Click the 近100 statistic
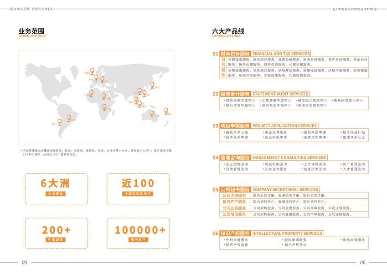 pyautogui.click(x=138, y=183)
